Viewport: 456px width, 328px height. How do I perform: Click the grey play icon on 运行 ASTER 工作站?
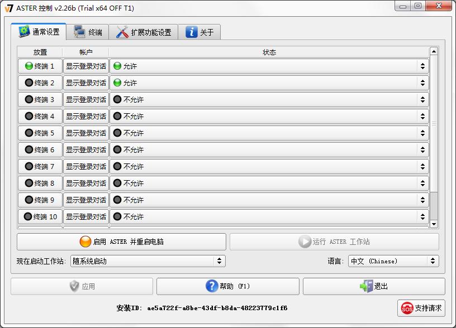coord(305,242)
